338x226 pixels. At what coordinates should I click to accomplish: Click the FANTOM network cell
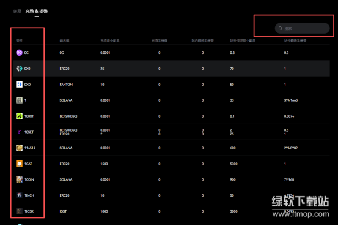click(x=66, y=85)
